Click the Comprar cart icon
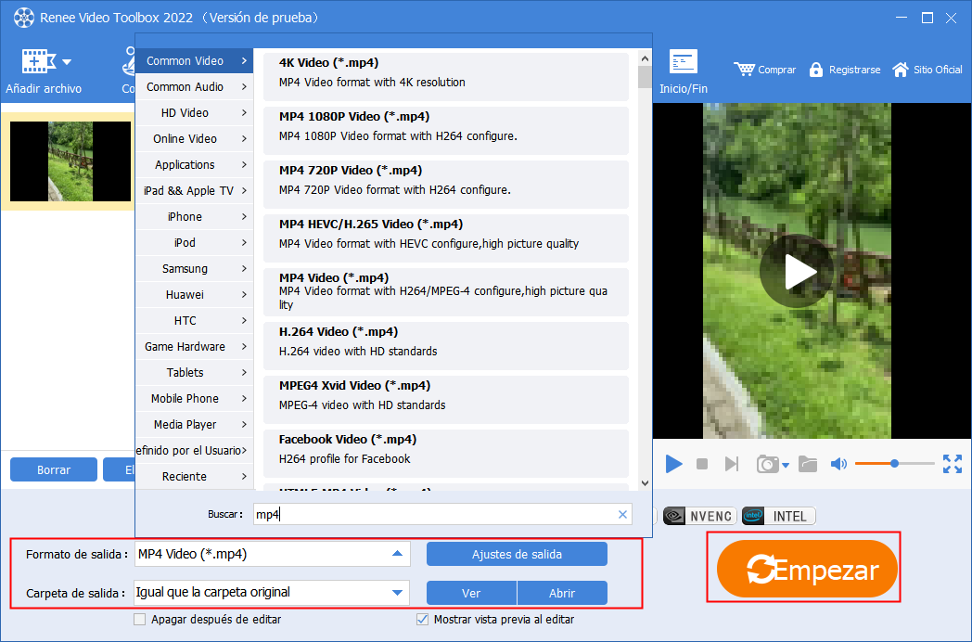Screen dimensions: 972x642 click(x=744, y=69)
